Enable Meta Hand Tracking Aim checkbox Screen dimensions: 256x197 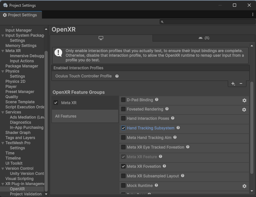tap(123, 138)
